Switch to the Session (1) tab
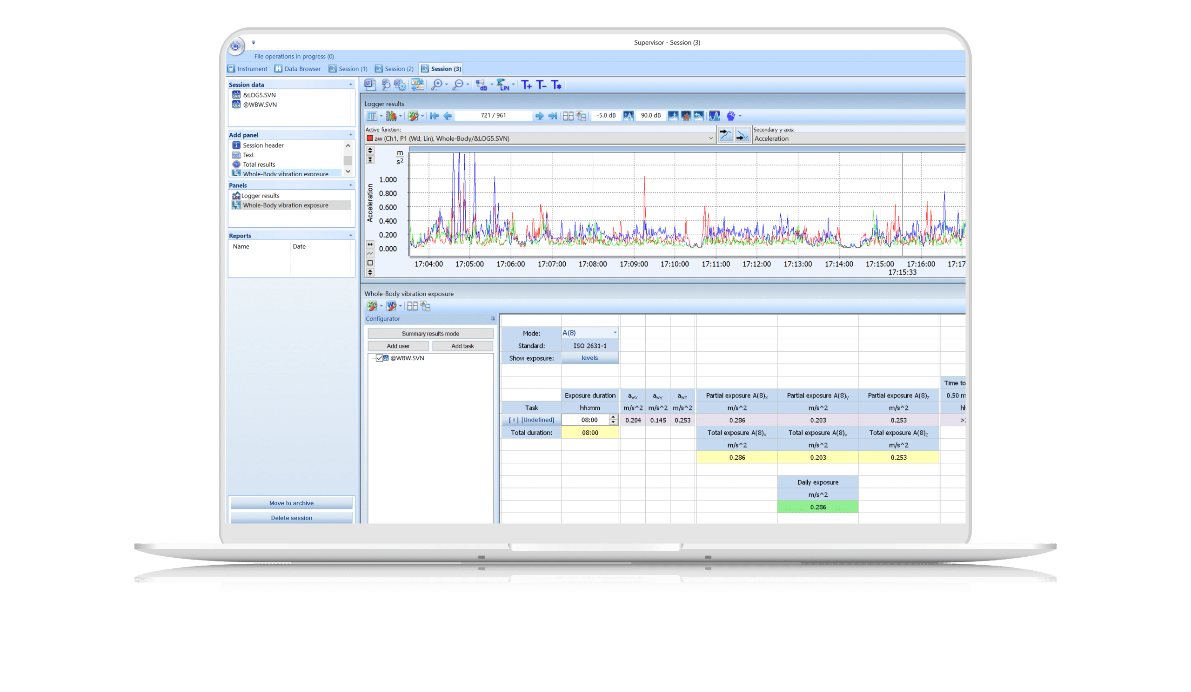 (x=348, y=69)
